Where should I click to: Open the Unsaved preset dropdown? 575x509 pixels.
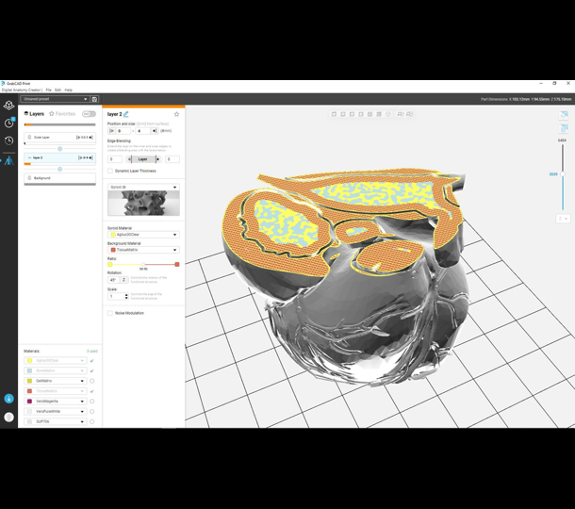[55, 99]
